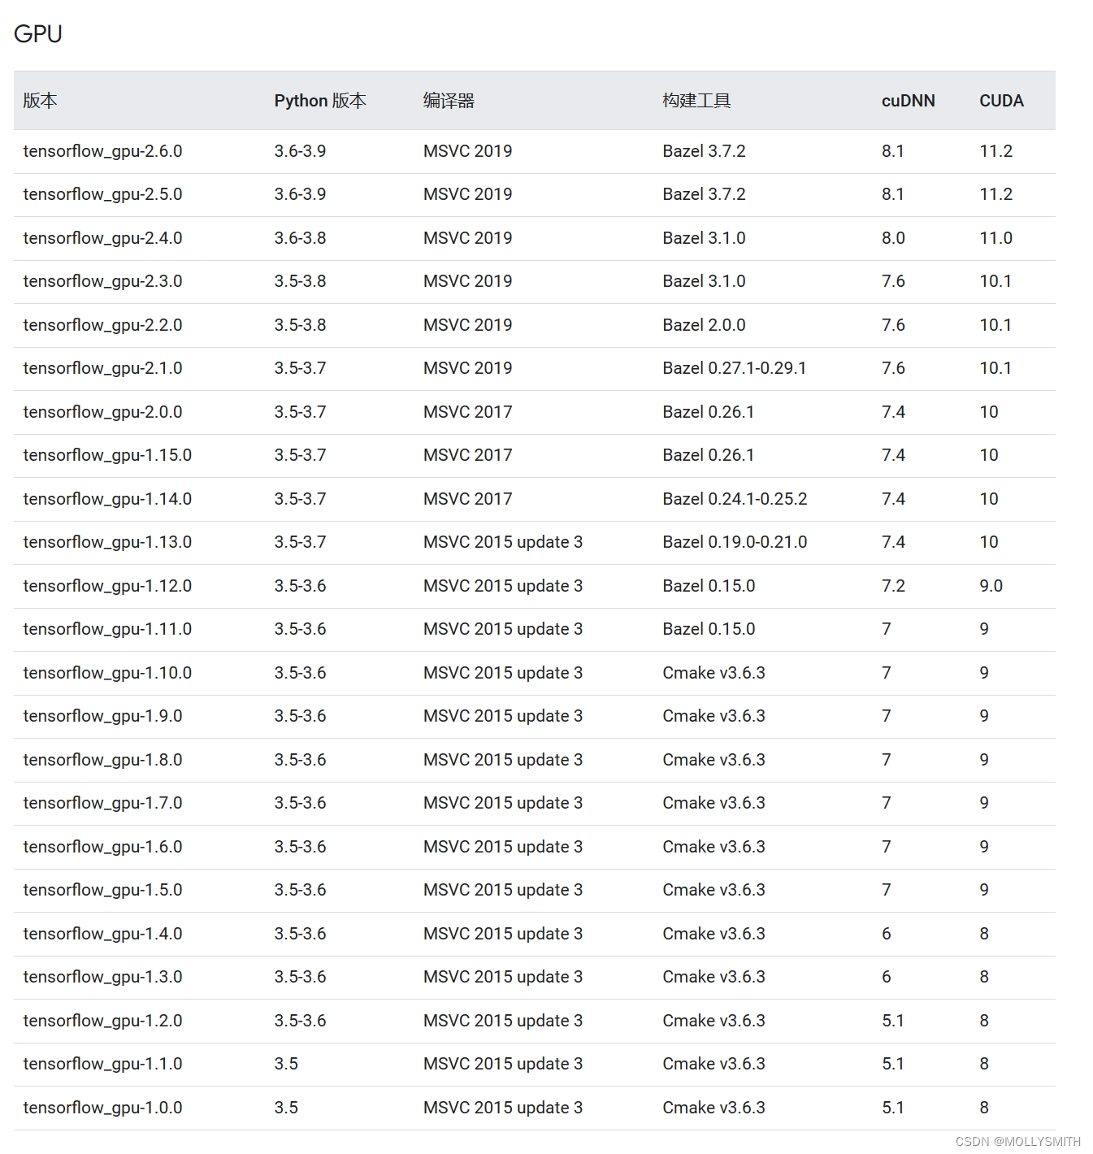Select the tensorflow_gpu-2.3.0 cell
The width and height of the screenshot is (1093, 1154).
click(x=102, y=281)
